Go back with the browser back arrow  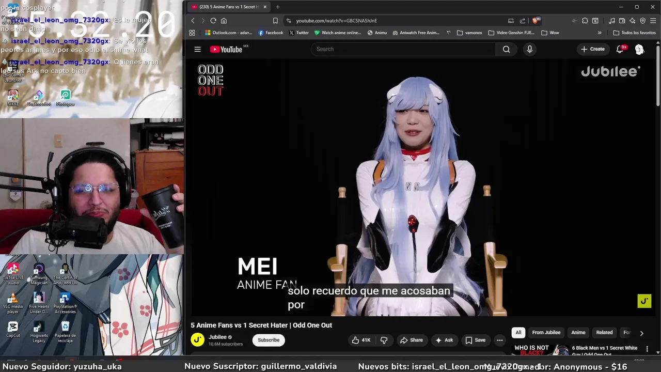pyautogui.click(x=193, y=21)
